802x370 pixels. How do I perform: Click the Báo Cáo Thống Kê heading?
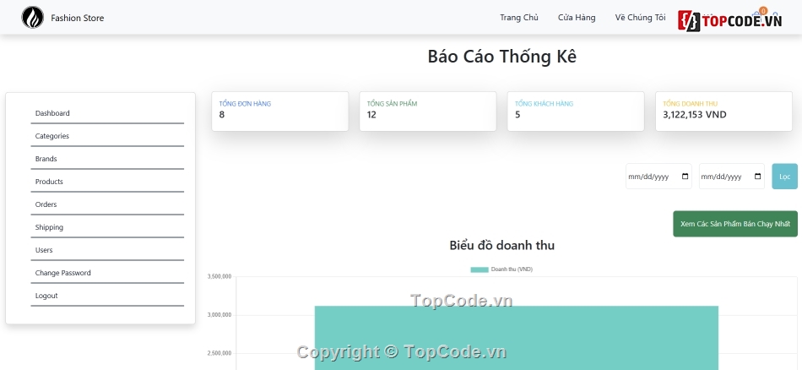(501, 57)
